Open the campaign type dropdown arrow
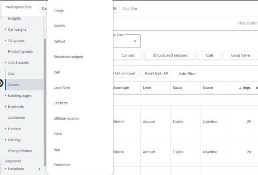The image size is (258, 175). [x=135, y=41]
